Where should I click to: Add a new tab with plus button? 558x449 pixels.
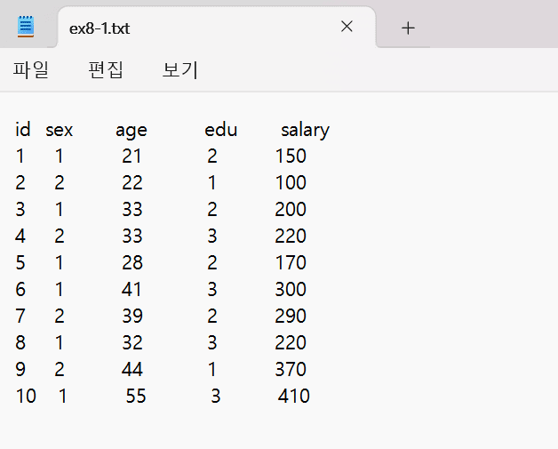pyautogui.click(x=408, y=28)
